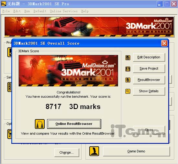Close the 3DMark2001 SE Pro main window
The height and width of the screenshot is (164, 178).
click(174, 4)
